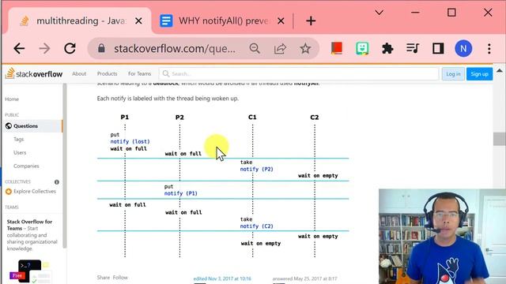Open the green face extension icon
506x284 pixels.
pyautogui.click(x=362, y=49)
